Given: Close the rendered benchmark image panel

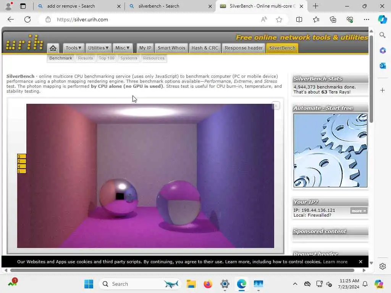Looking at the screenshot, I should (x=276, y=106).
